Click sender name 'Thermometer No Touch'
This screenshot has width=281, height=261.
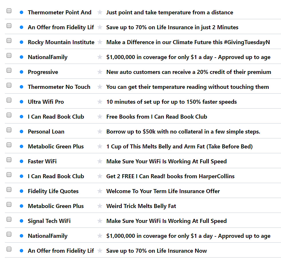tap(59, 87)
